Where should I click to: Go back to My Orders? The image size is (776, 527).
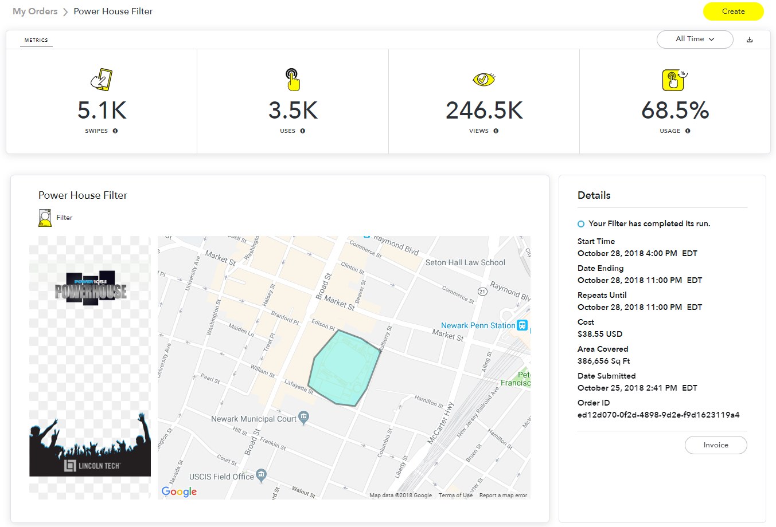pos(35,11)
